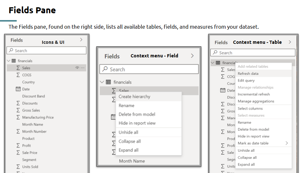Click the sigma icon beside Profit in left pane

point(18,146)
